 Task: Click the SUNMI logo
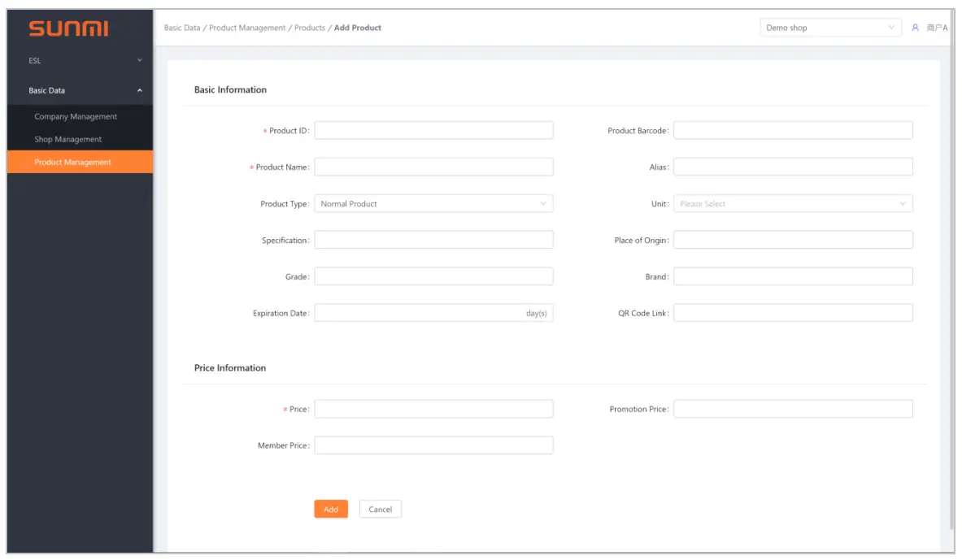tap(68, 29)
